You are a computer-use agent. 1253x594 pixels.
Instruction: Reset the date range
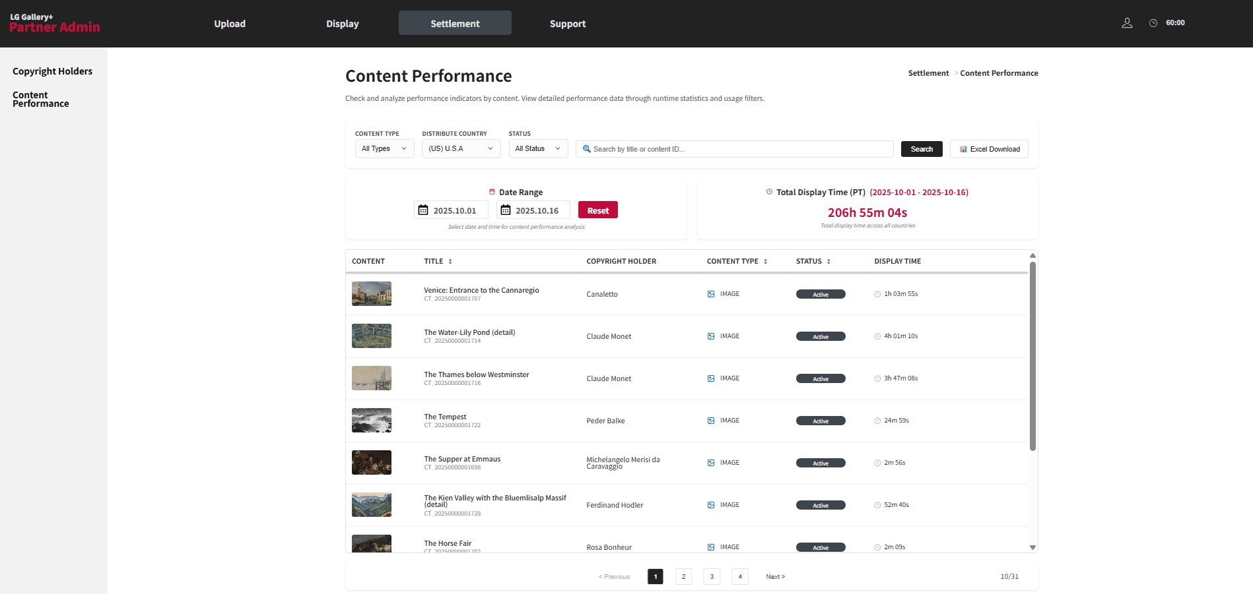click(597, 210)
